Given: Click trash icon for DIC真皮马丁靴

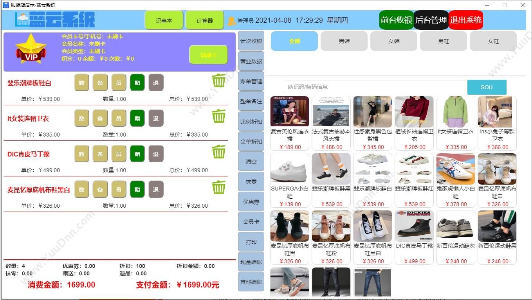Looking at the screenshot, I should click(x=219, y=152).
